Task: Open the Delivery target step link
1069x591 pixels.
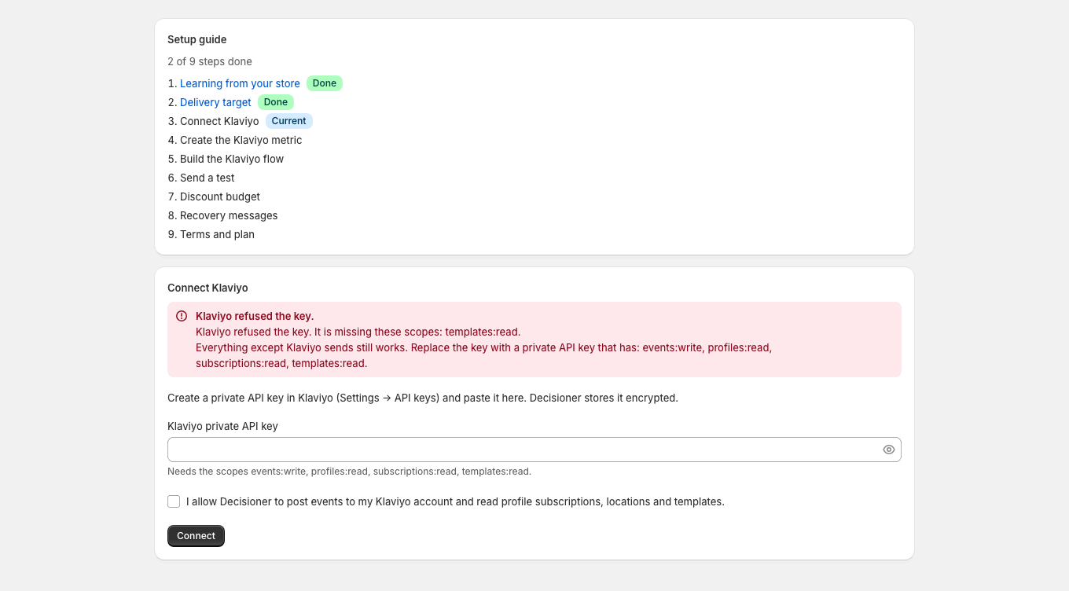Action: (215, 102)
